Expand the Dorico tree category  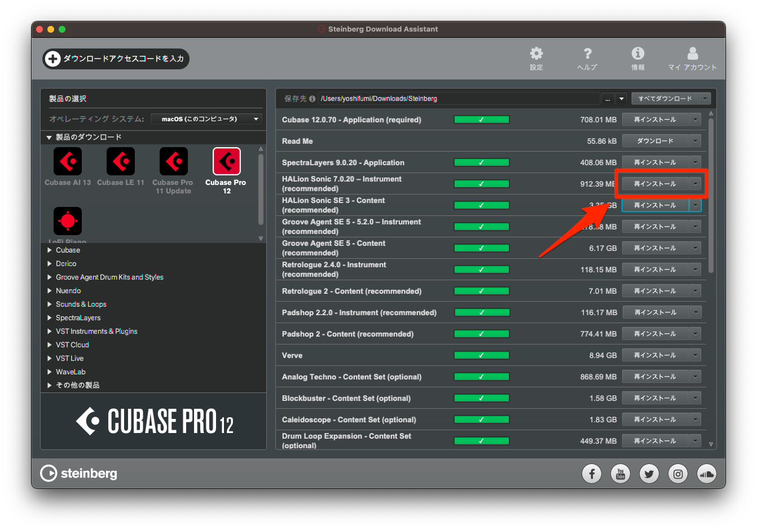pos(50,264)
